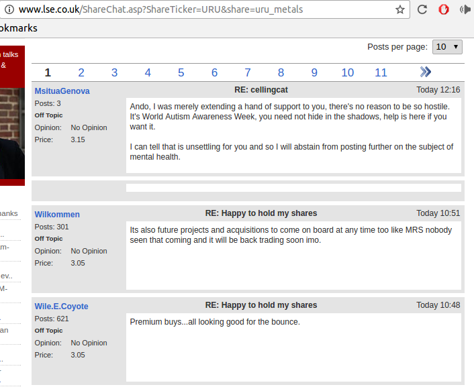Go to page 4 of posts

coord(148,72)
